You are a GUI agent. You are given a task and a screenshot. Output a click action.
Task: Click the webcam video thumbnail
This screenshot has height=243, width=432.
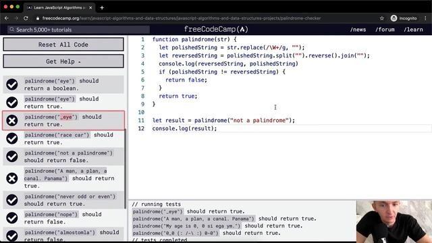[394, 221]
